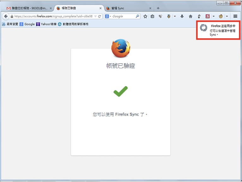Open the 最常瀏覽 bookmark folder
The width and height of the screenshot is (242, 182).
(x=10, y=24)
